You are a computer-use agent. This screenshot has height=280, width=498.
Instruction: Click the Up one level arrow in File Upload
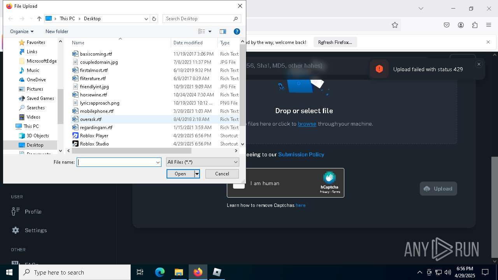coord(39,19)
